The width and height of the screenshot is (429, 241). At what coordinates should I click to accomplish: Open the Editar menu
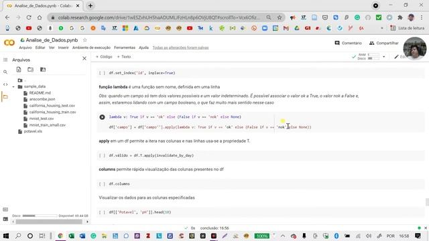point(40,48)
